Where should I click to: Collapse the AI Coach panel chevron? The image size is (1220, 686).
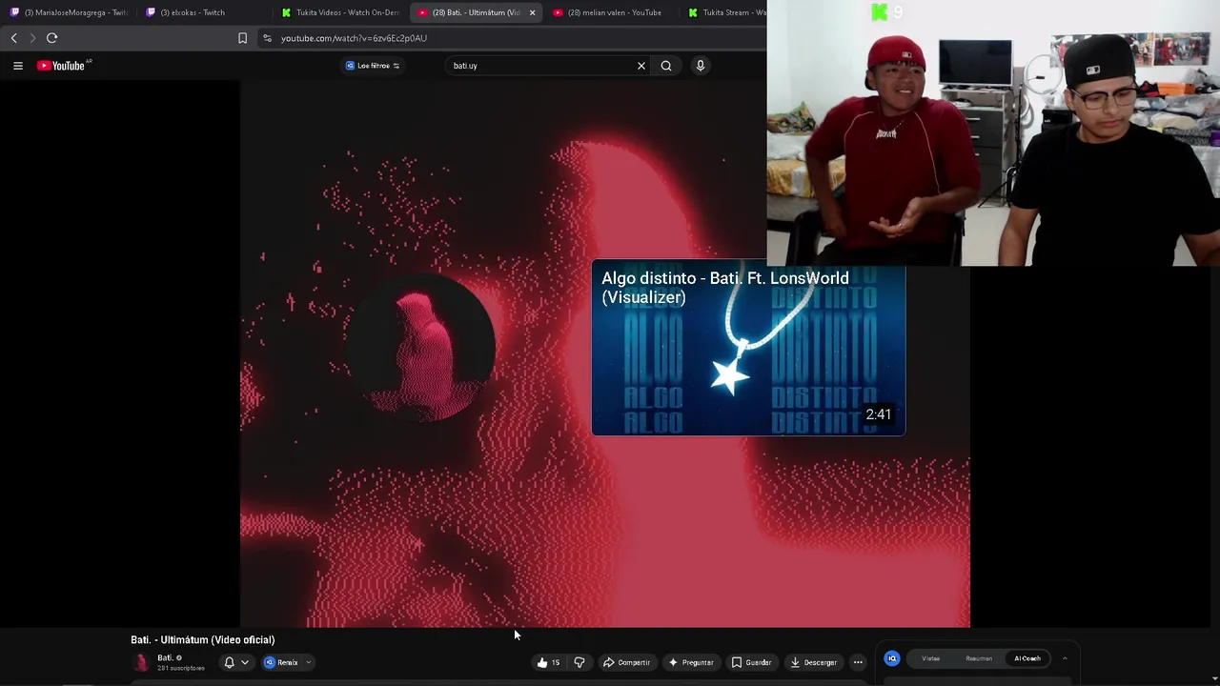click(x=1065, y=658)
